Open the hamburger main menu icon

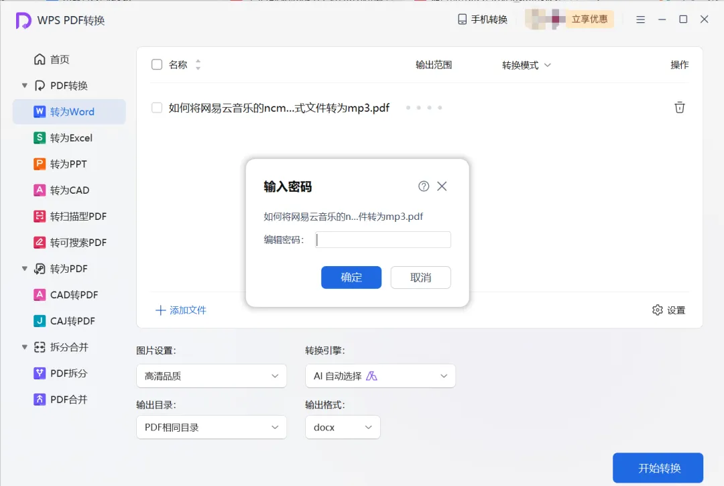[640, 19]
